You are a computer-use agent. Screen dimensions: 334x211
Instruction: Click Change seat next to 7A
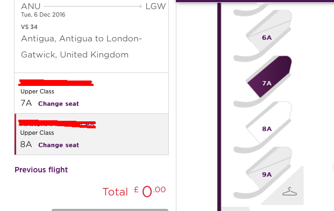pos(59,104)
